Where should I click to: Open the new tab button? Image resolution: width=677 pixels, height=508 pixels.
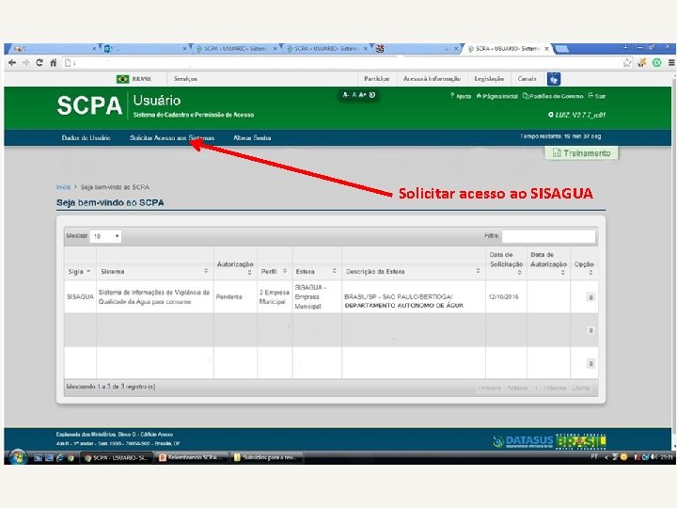[x=561, y=49]
